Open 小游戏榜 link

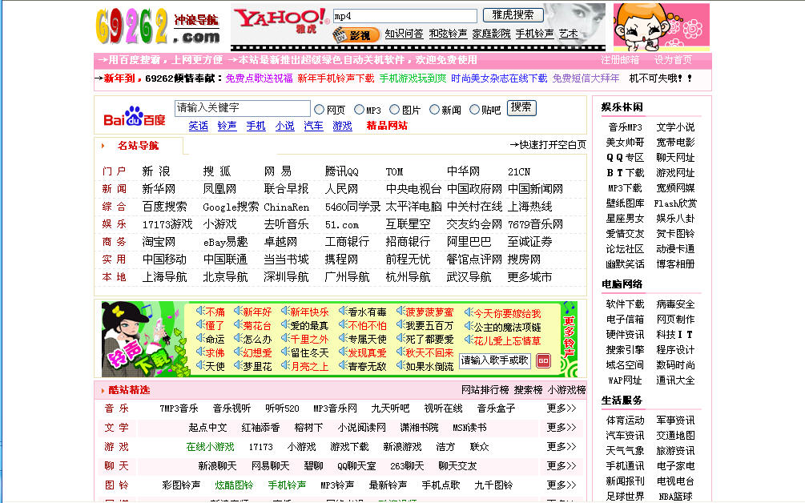[566, 390]
